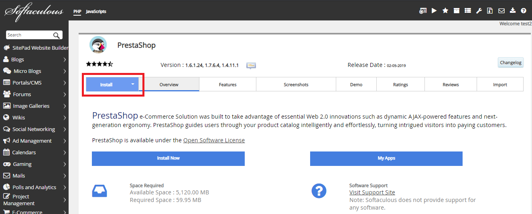This screenshot has height=214, width=532.
Task: Click the Wikis globe icon
Action: 6,117
